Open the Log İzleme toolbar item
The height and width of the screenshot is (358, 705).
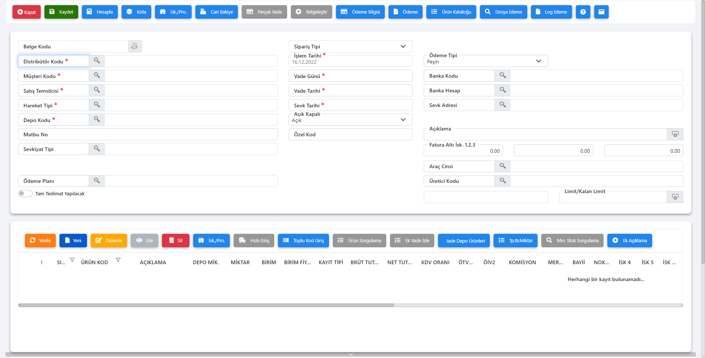[x=551, y=12]
